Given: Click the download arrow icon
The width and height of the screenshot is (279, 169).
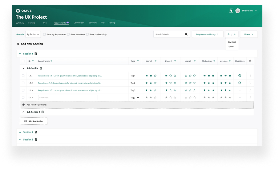Looking at the screenshot, I should pyautogui.click(x=235, y=34).
